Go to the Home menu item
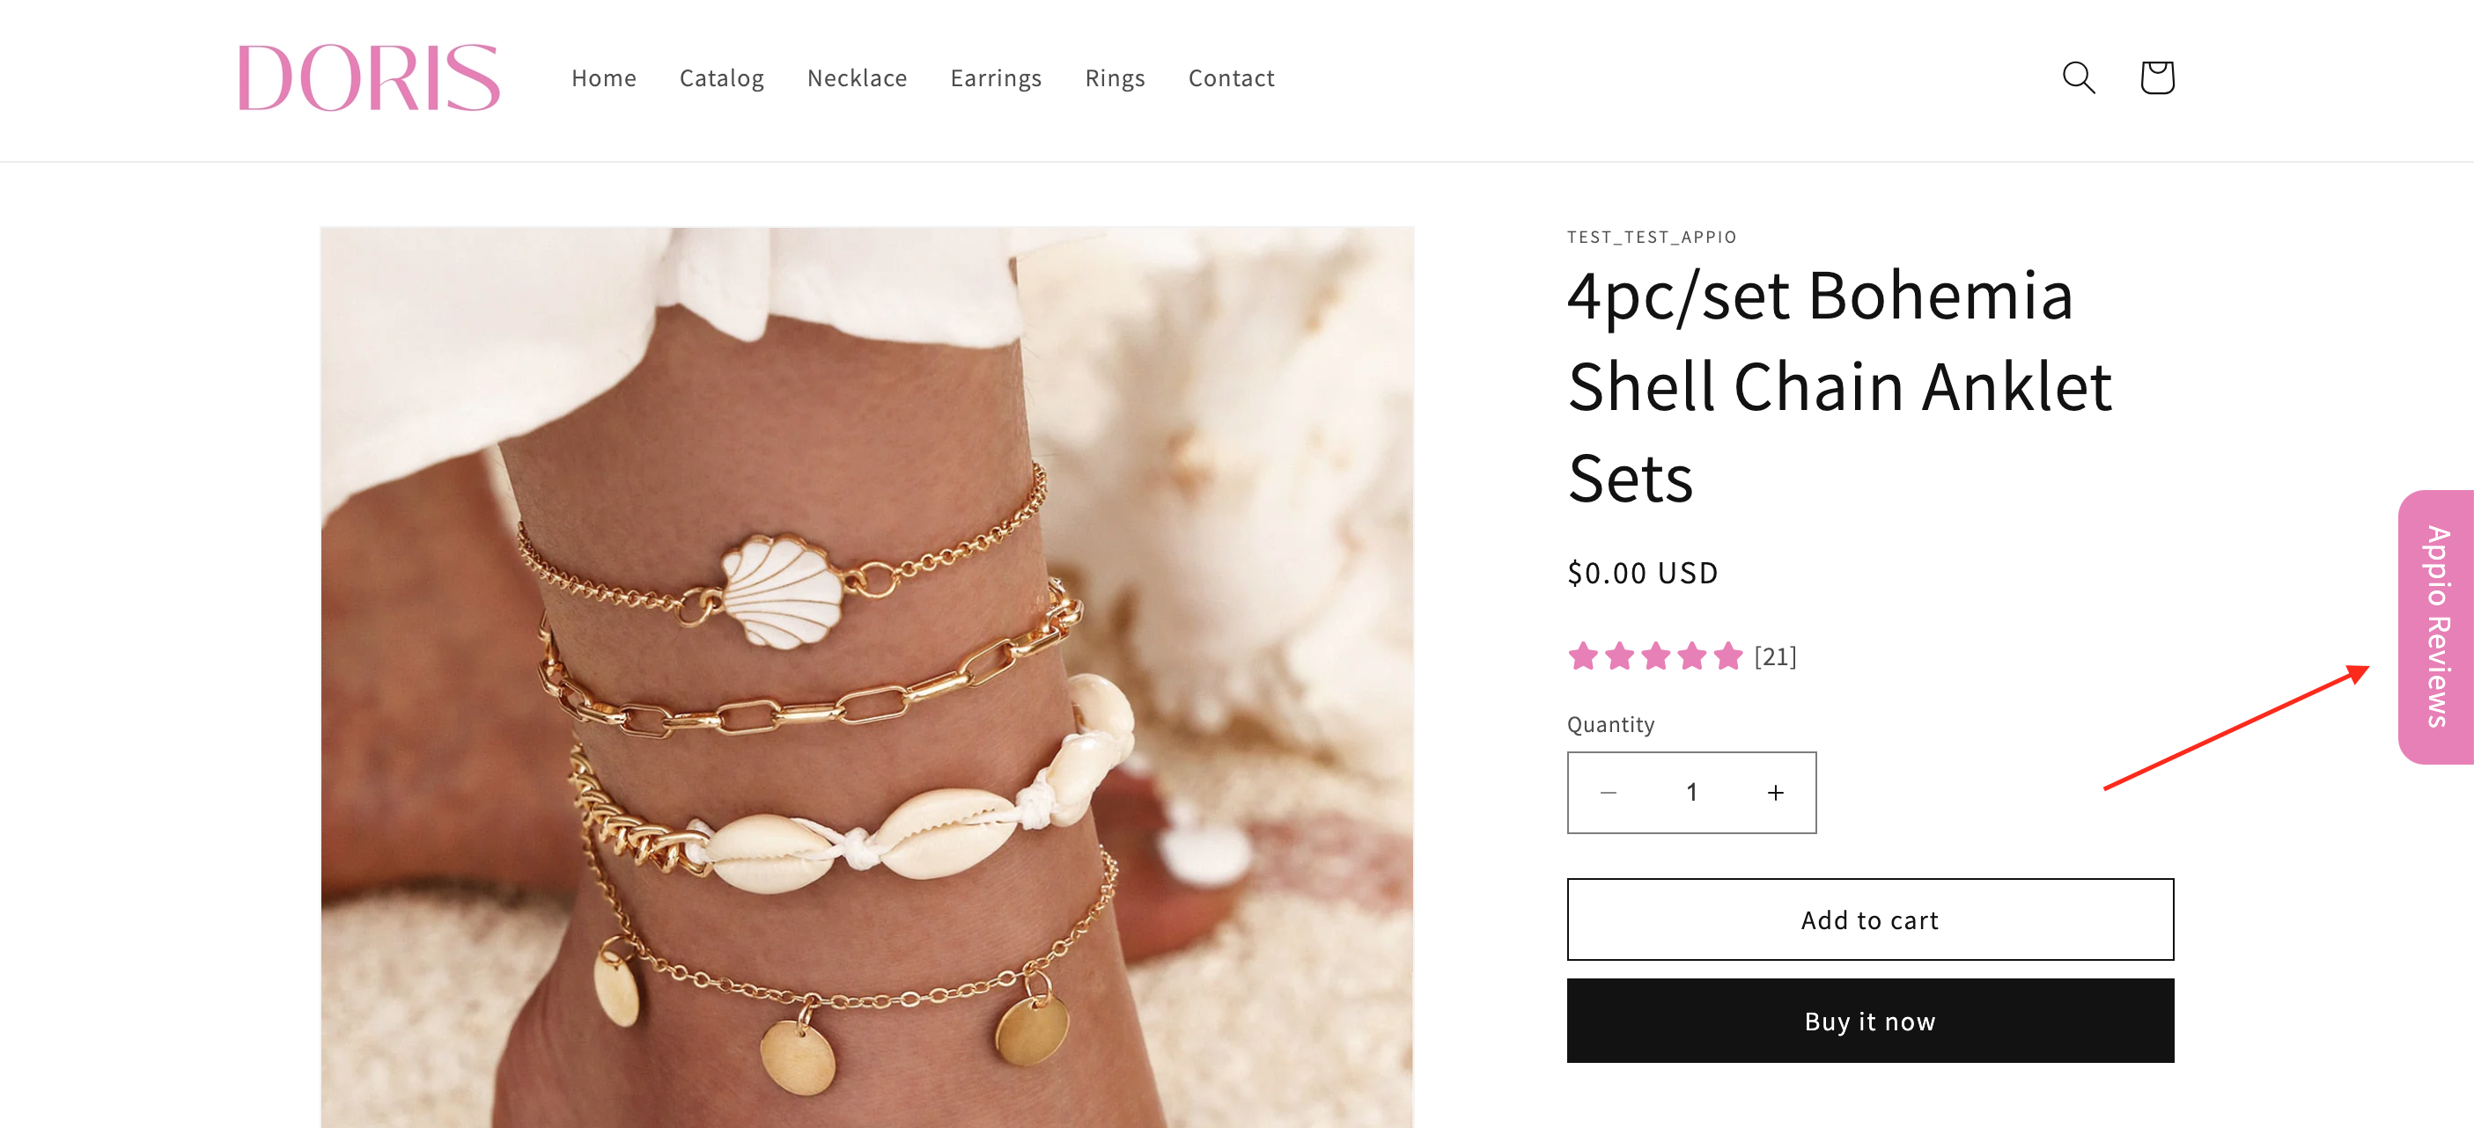This screenshot has height=1128, width=2474. coord(603,77)
